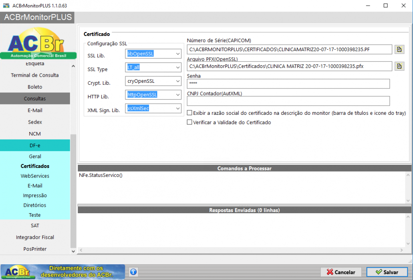
Task: Click the NFe.StatusServico() command text
Action: pyautogui.click(x=101, y=175)
